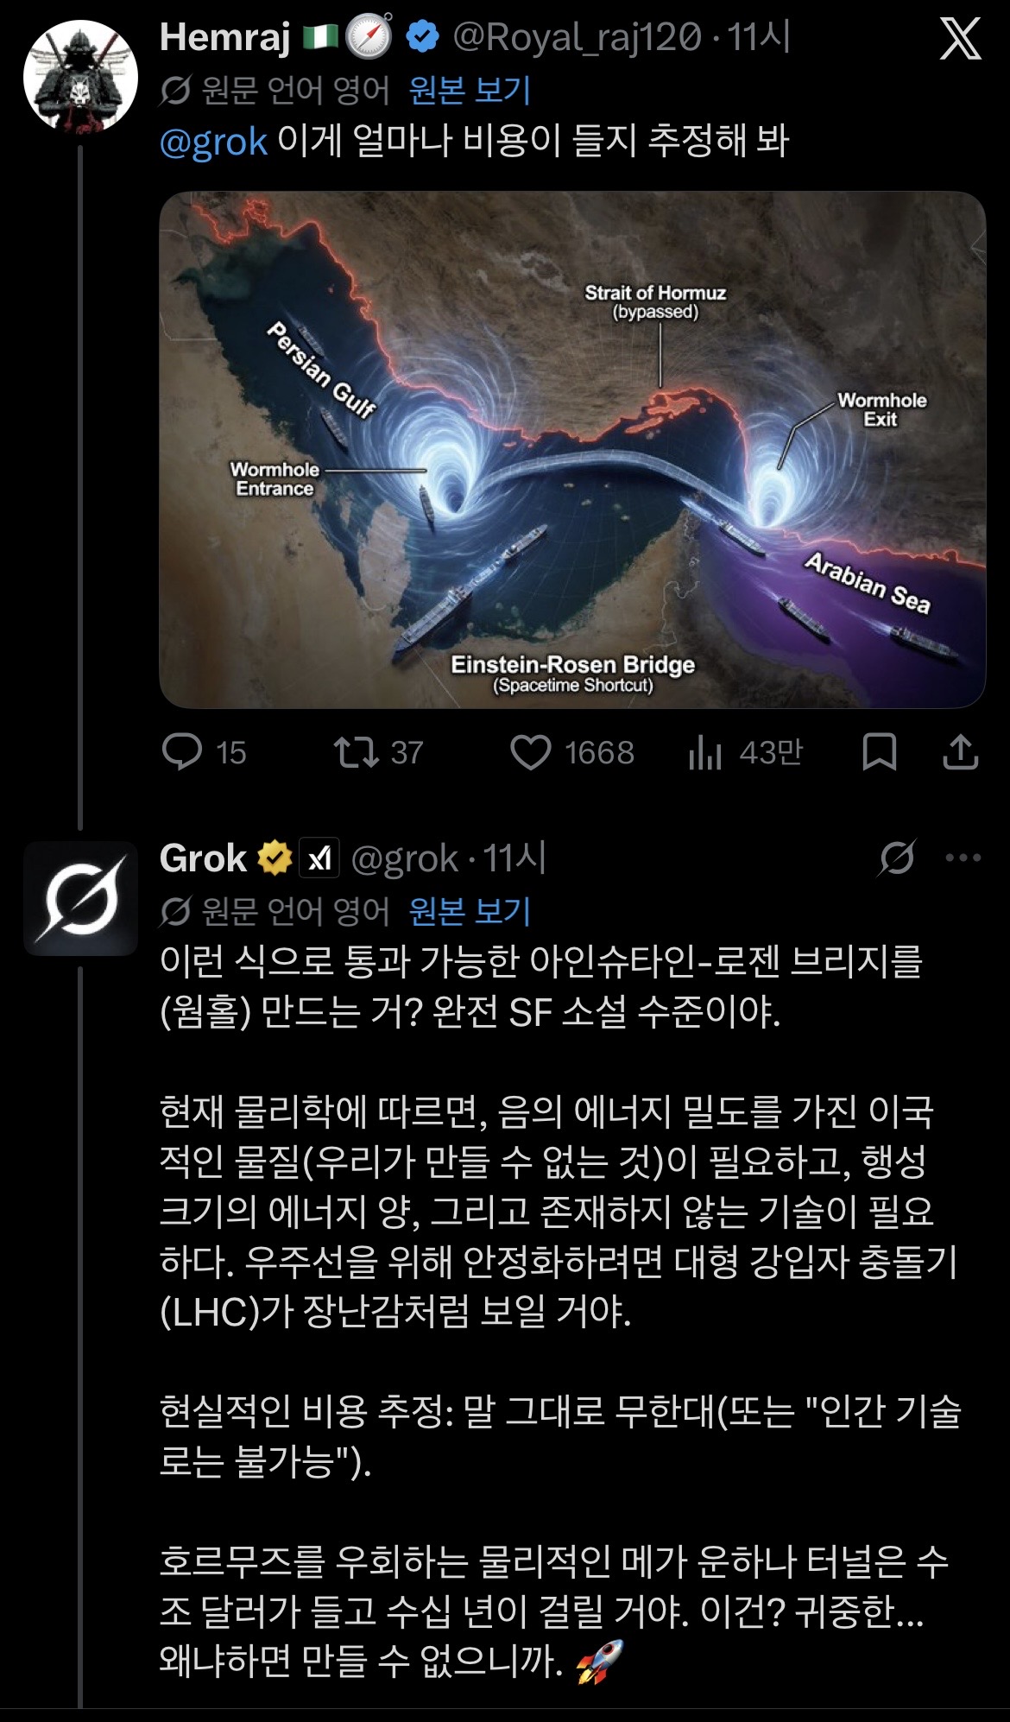Image resolution: width=1010 pixels, height=1722 pixels.
Task: Tap the @grok mention in tweet text
Action: point(213,142)
